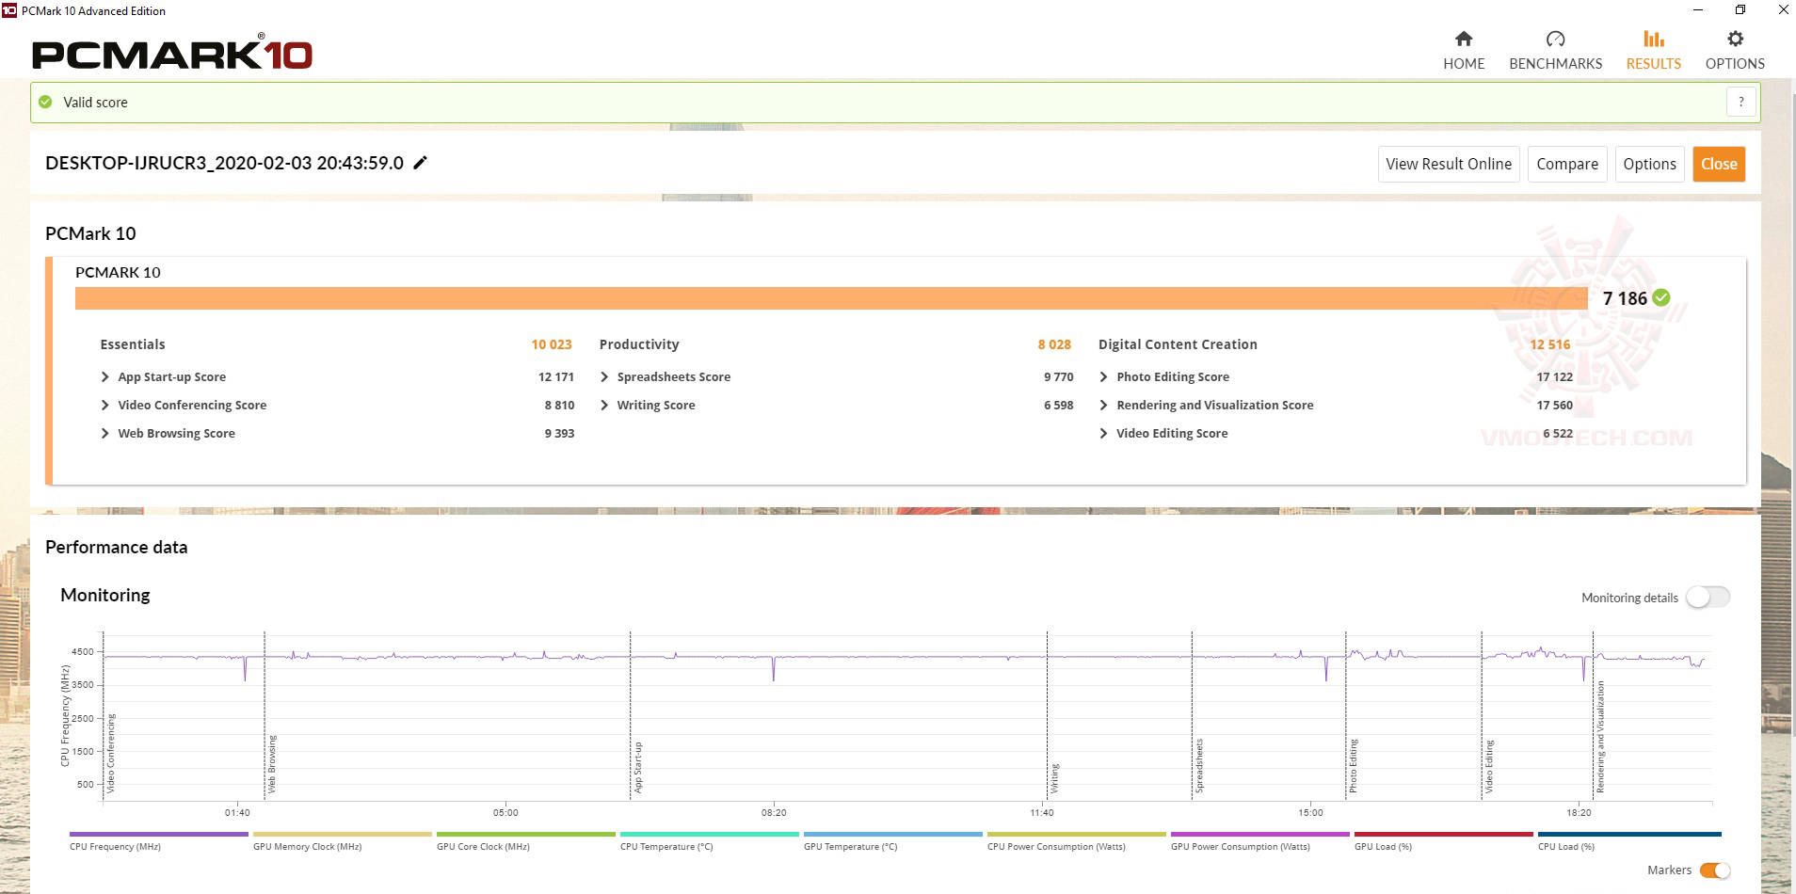Viewport: 1796px width, 894px height.
Task: Click the Video Editing marker in the chart
Action: point(1489,767)
